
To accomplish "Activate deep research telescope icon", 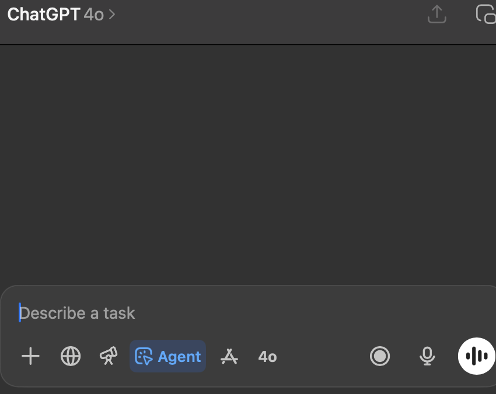I will pos(109,356).
